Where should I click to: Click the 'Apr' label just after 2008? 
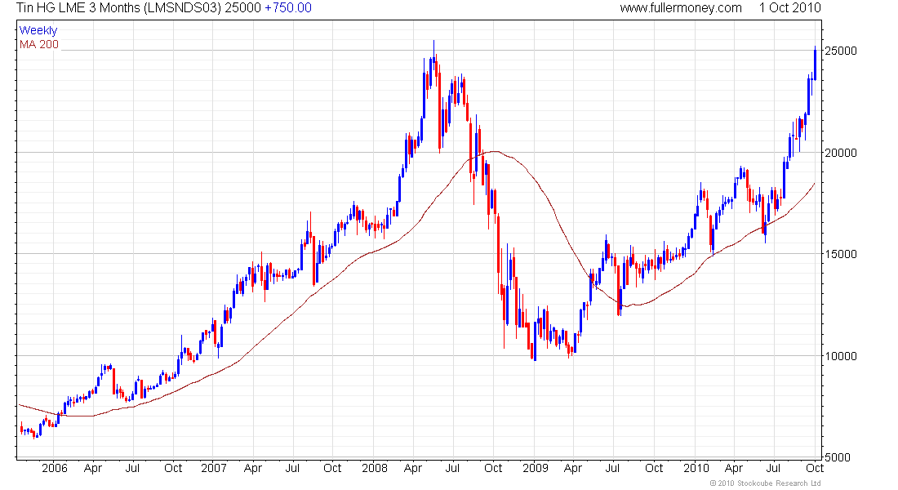pyautogui.click(x=413, y=468)
